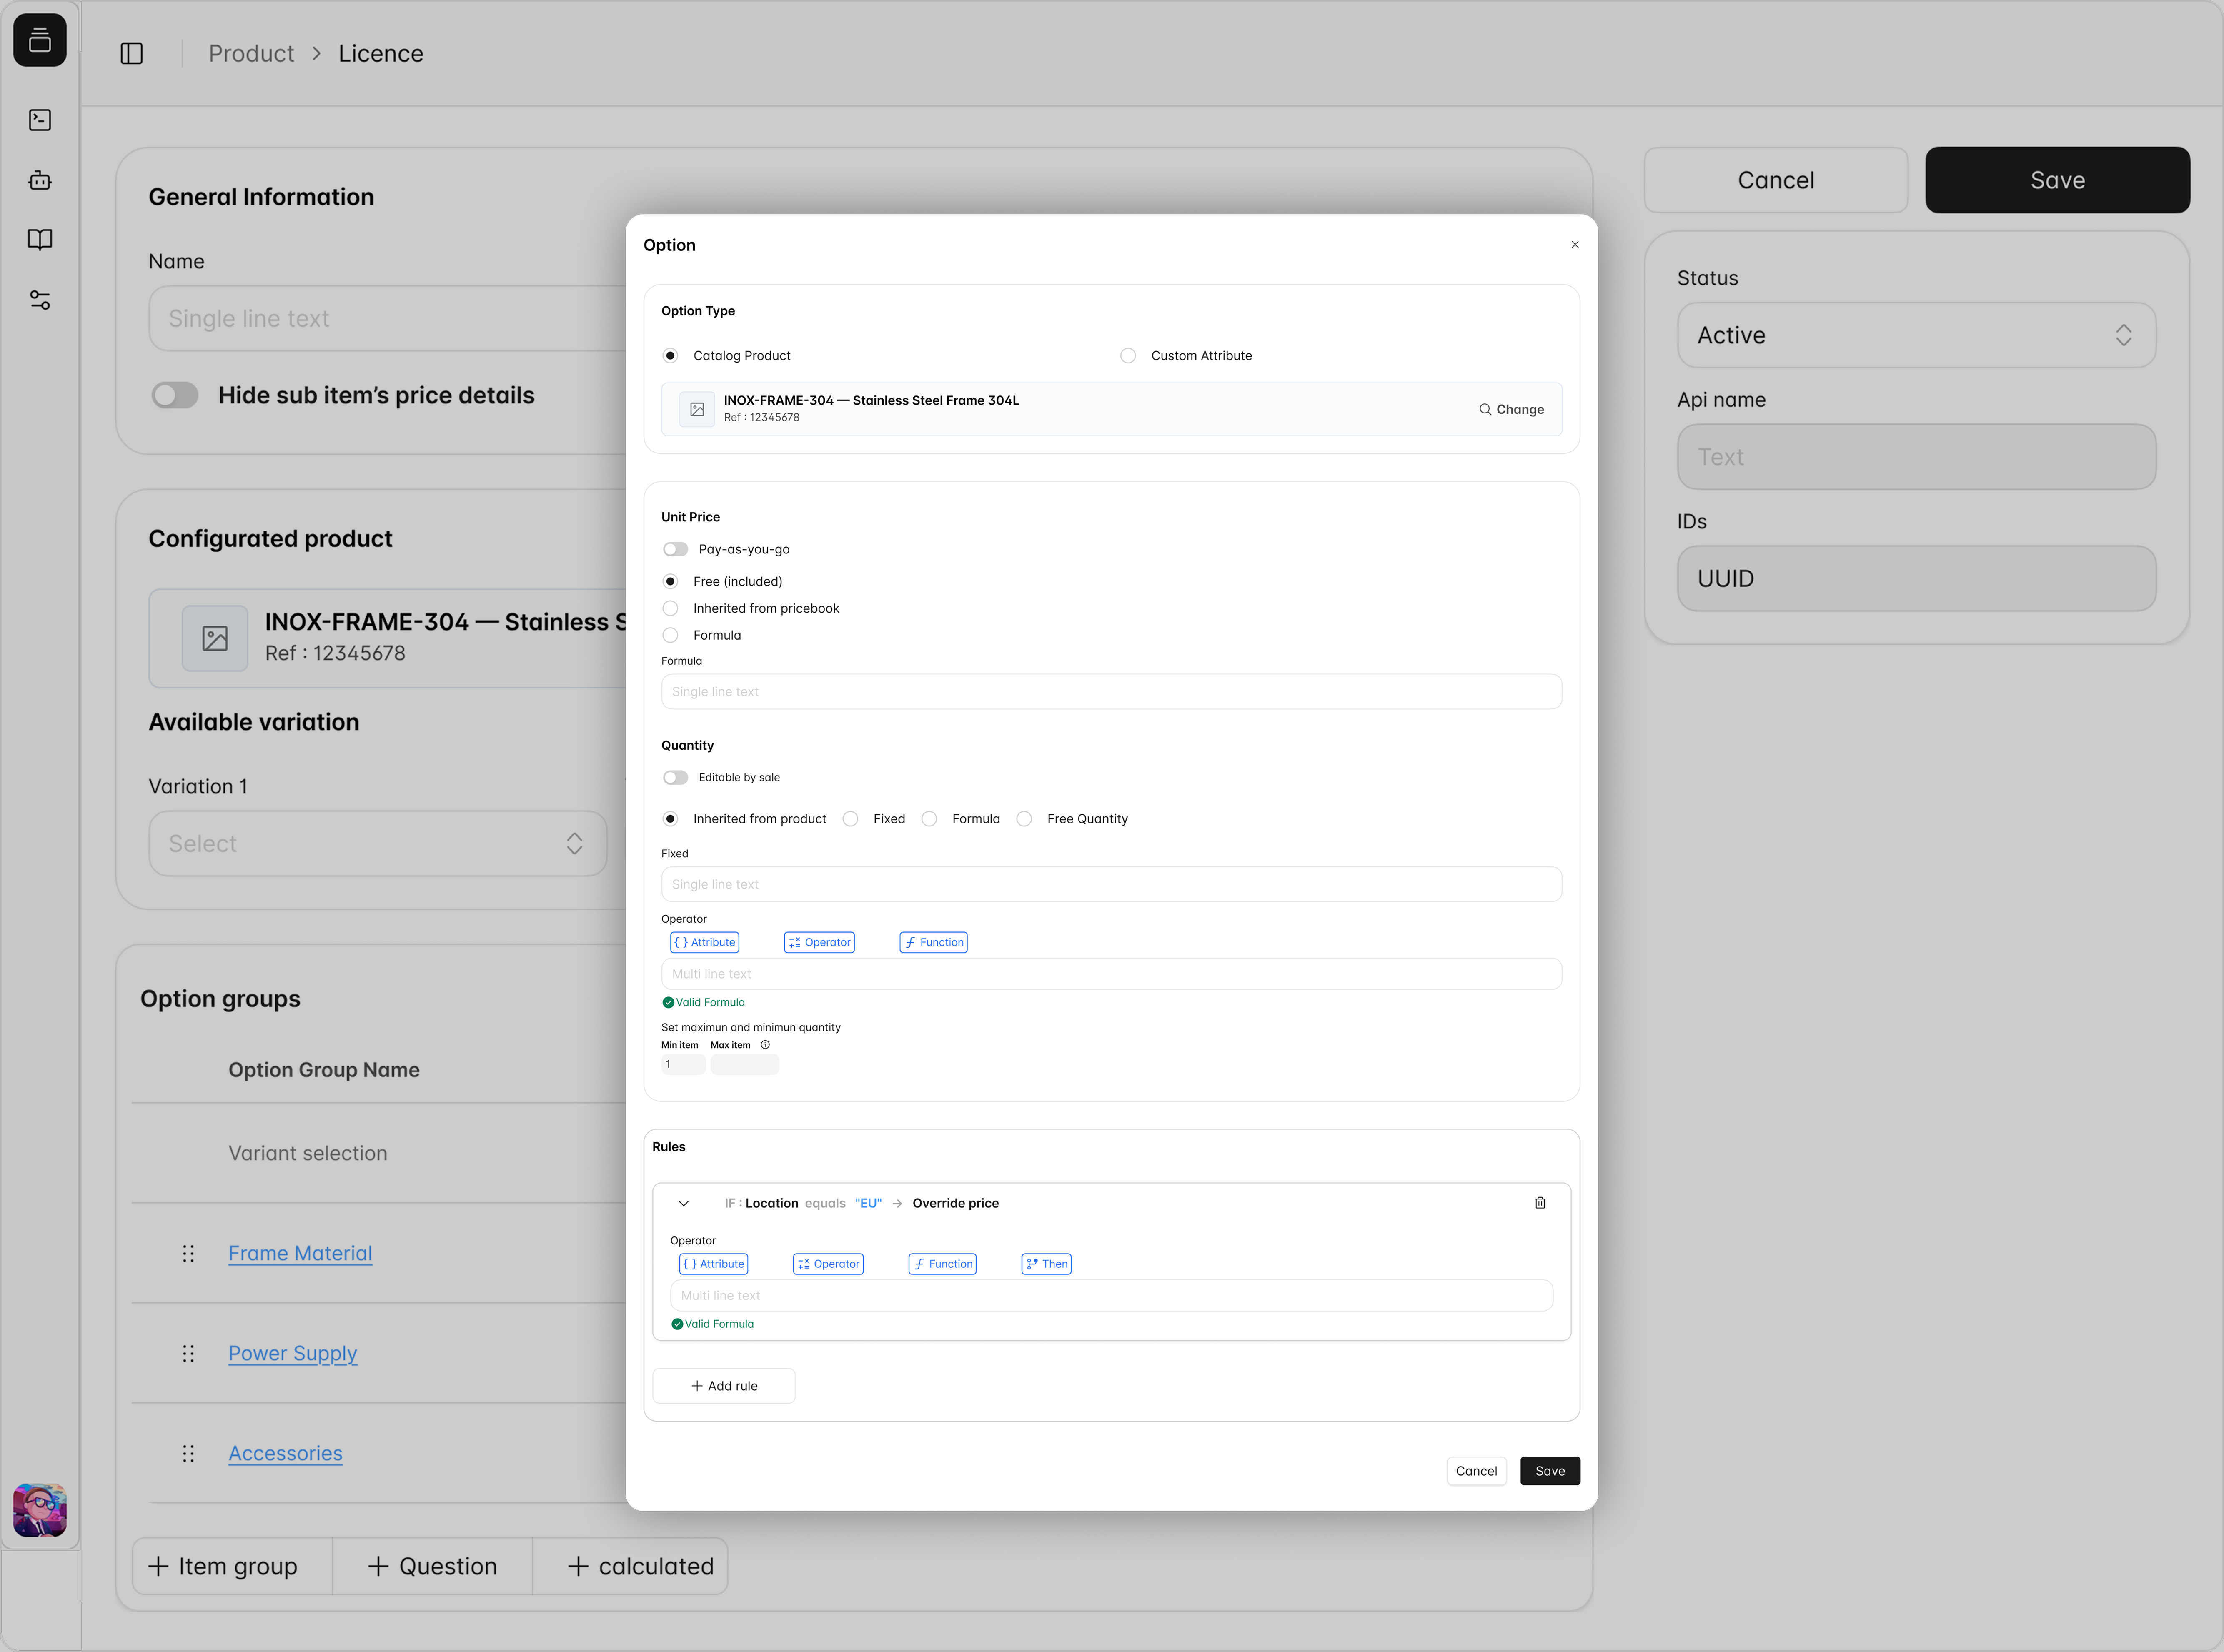The height and width of the screenshot is (1652, 2224).
Task: Insert Operator in the Quantity operator bar
Action: click(x=819, y=942)
